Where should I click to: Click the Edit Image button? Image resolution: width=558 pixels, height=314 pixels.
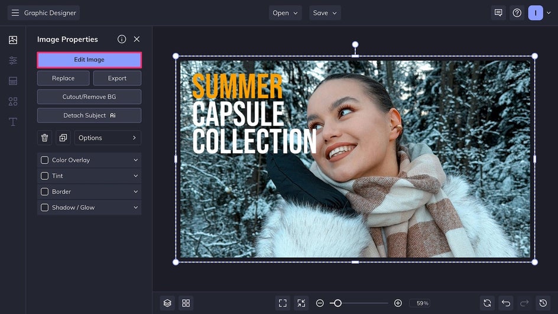coord(89,60)
